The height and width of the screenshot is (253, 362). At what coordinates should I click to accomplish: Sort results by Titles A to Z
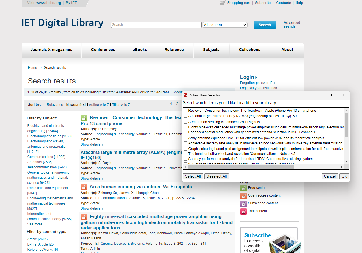[x=121, y=105]
